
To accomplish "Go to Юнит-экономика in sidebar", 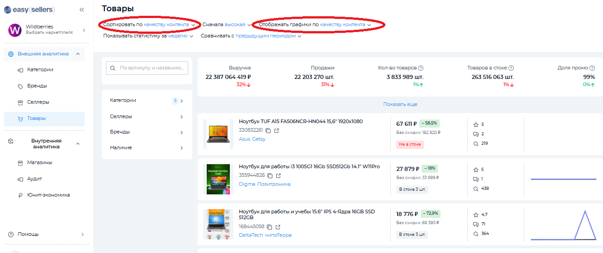I will (48, 195).
